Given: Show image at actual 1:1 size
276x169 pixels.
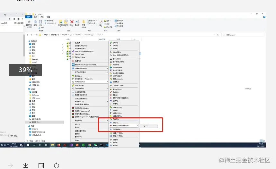Looking at the screenshot, I should (x=41, y=165).
